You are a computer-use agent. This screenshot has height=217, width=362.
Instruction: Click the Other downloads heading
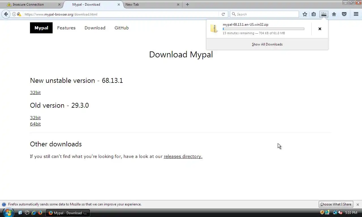[x=56, y=144]
